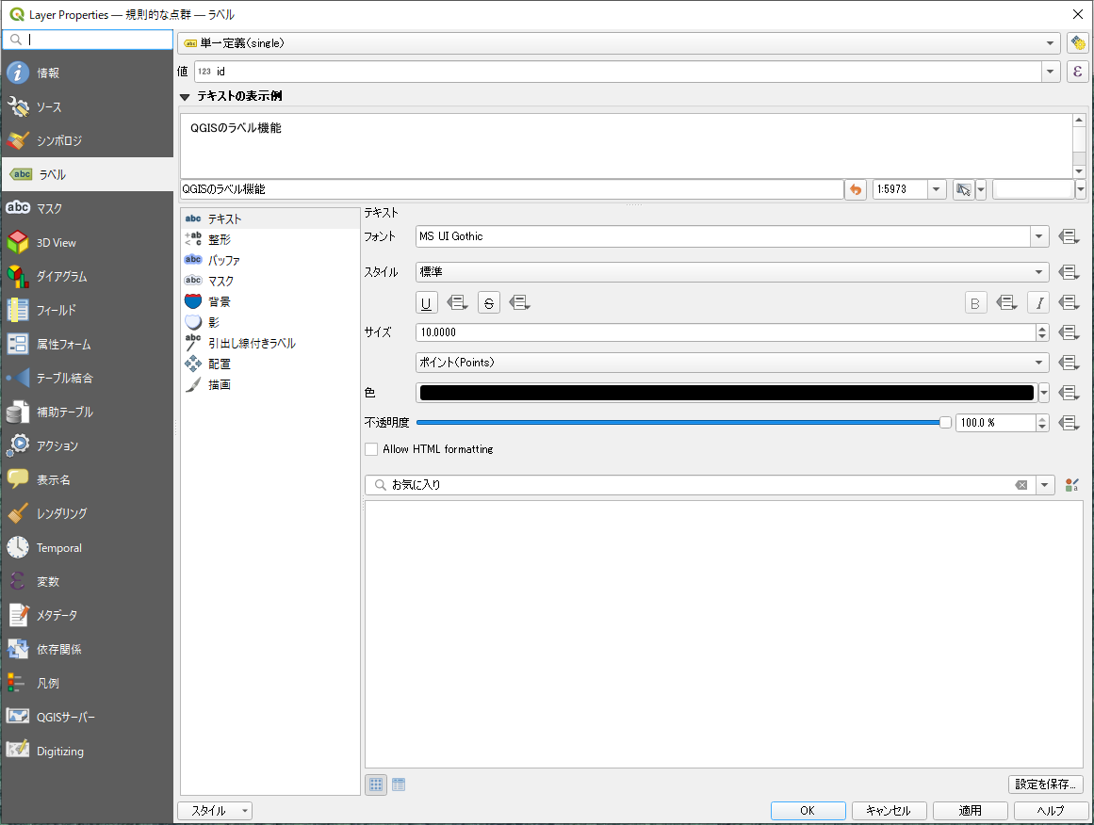1094x825 pixels.
Task: Select 背景 (Background) in the label settings list
Action: click(270, 301)
